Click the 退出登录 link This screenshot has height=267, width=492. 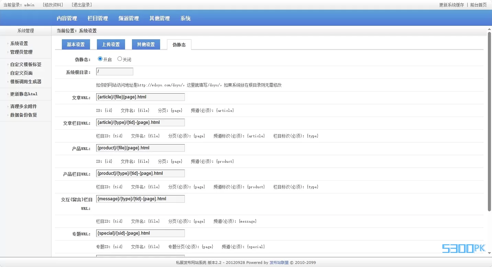coord(82,5)
